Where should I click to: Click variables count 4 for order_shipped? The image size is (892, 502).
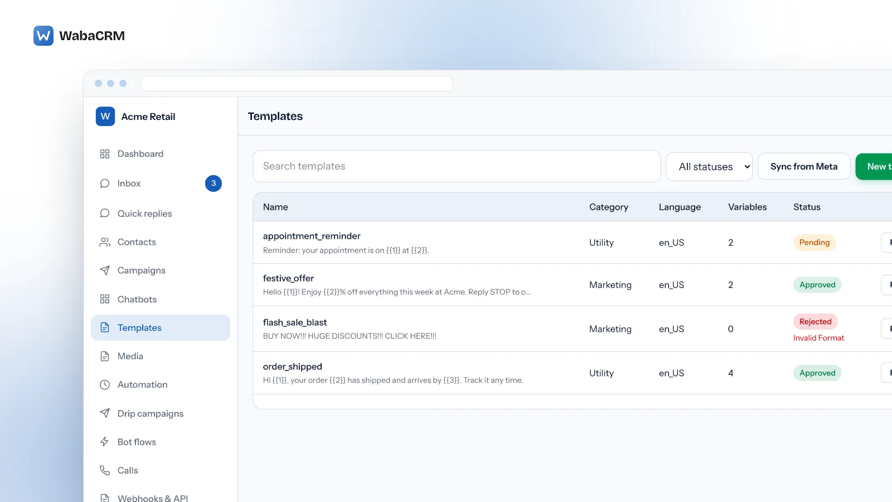(x=730, y=373)
